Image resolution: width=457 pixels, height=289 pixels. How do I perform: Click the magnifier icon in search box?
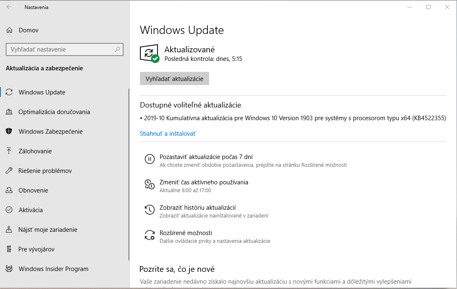click(x=117, y=49)
